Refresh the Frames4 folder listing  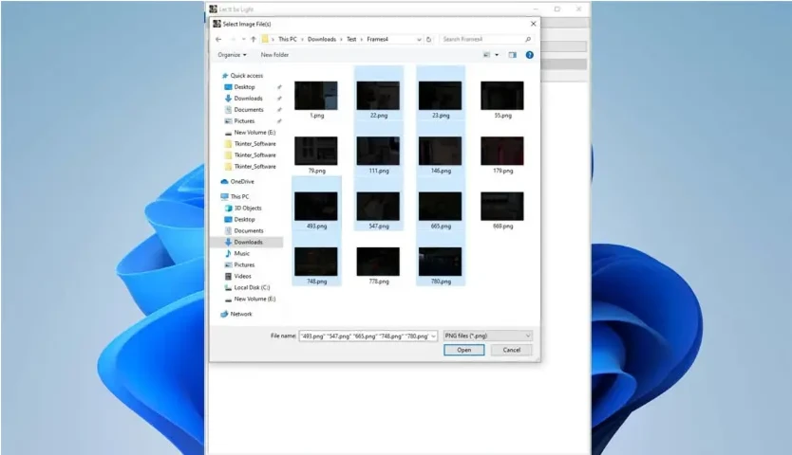(429, 39)
